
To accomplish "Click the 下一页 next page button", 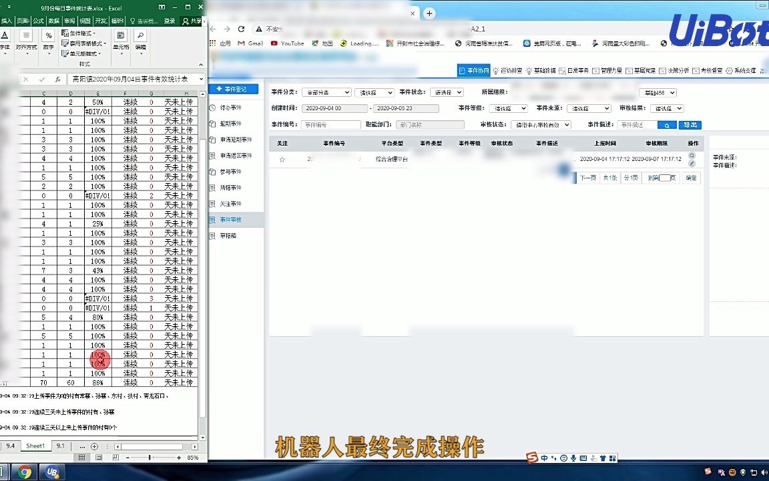I will [589, 178].
